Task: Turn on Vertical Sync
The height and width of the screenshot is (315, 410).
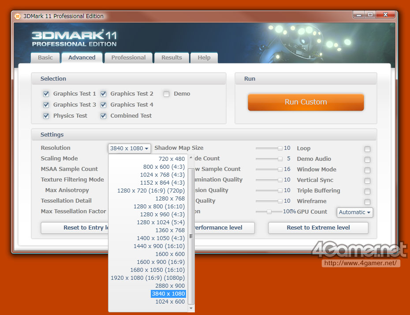Action: [x=367, y=181]
